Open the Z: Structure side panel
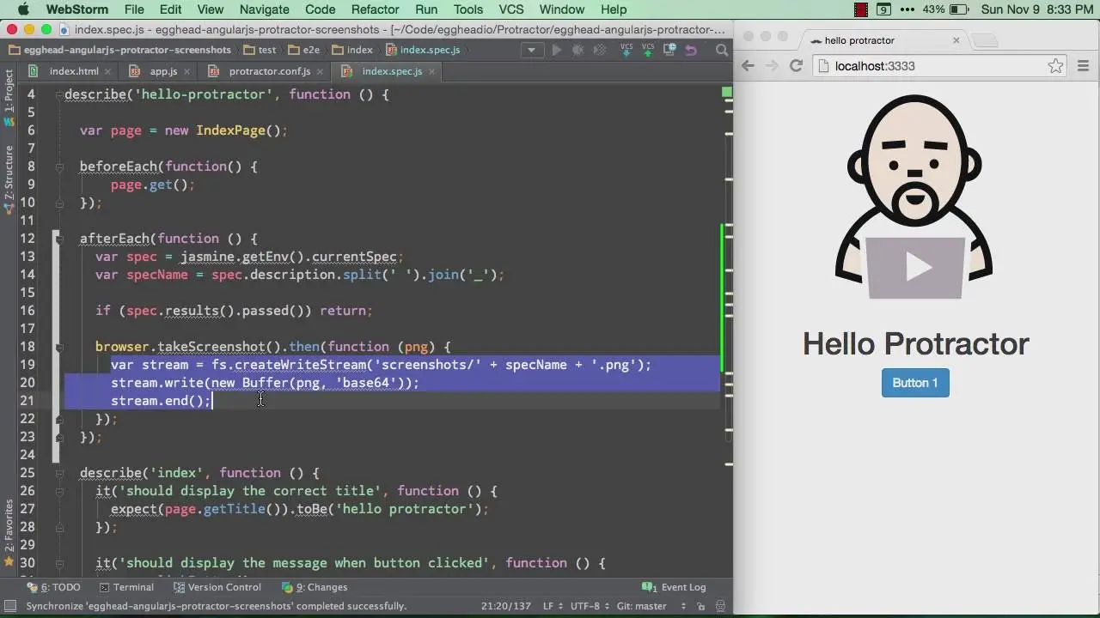Image resolution: width=1100 pixels, height=618 pixels. point(9,179)
